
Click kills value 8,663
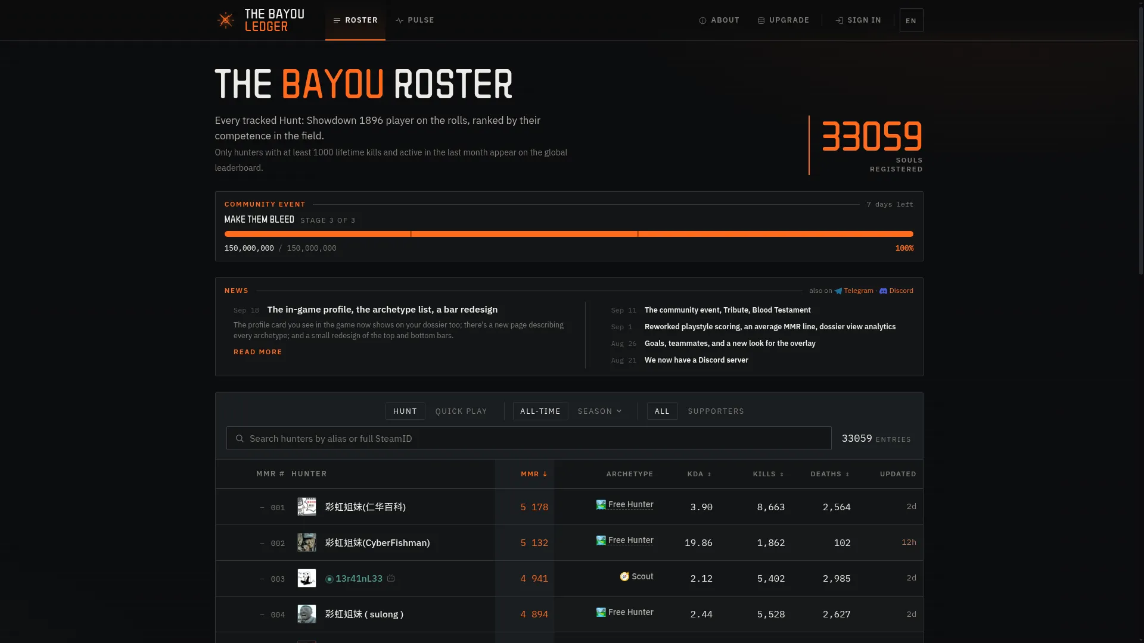[770, 507]
